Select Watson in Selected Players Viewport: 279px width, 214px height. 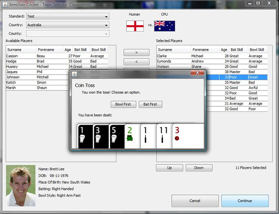coord(212,67)
